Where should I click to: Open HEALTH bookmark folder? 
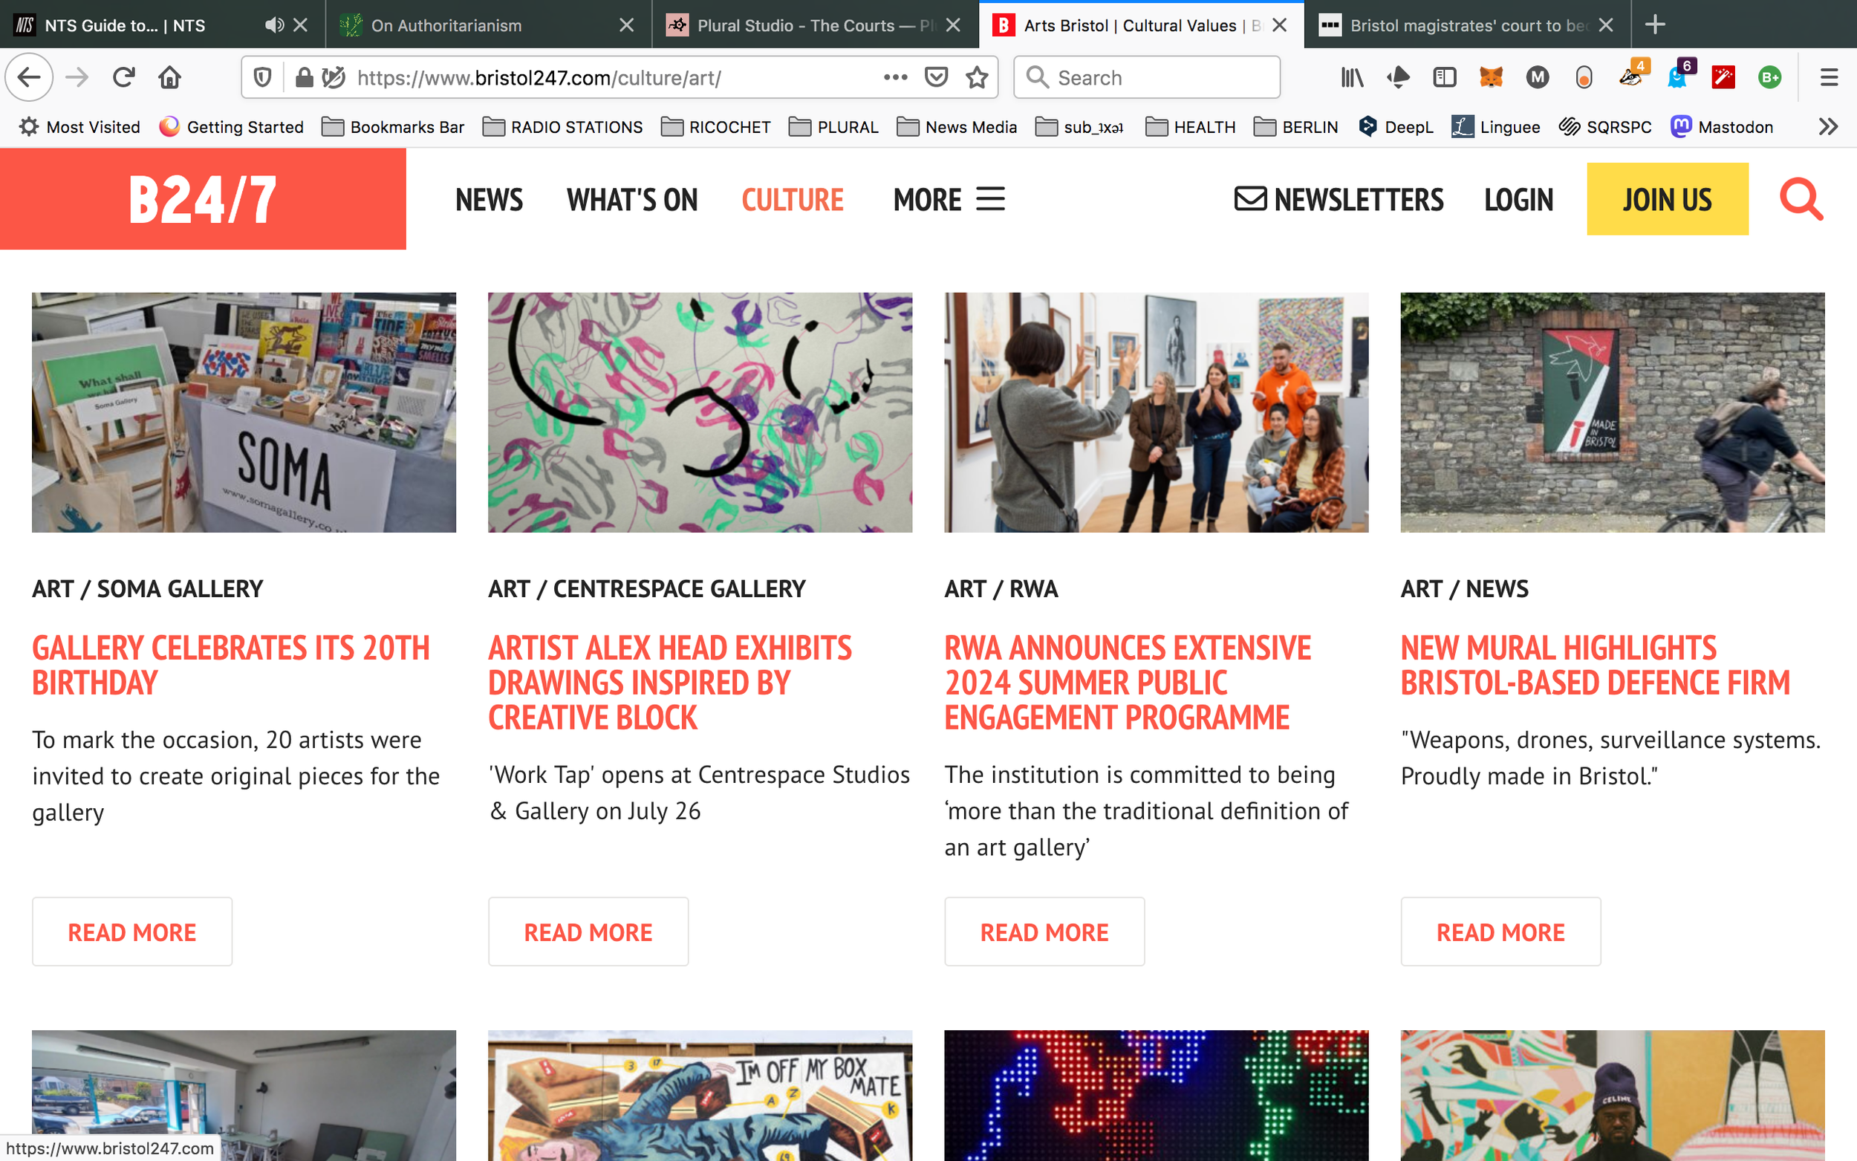(x=1191, y=127)
